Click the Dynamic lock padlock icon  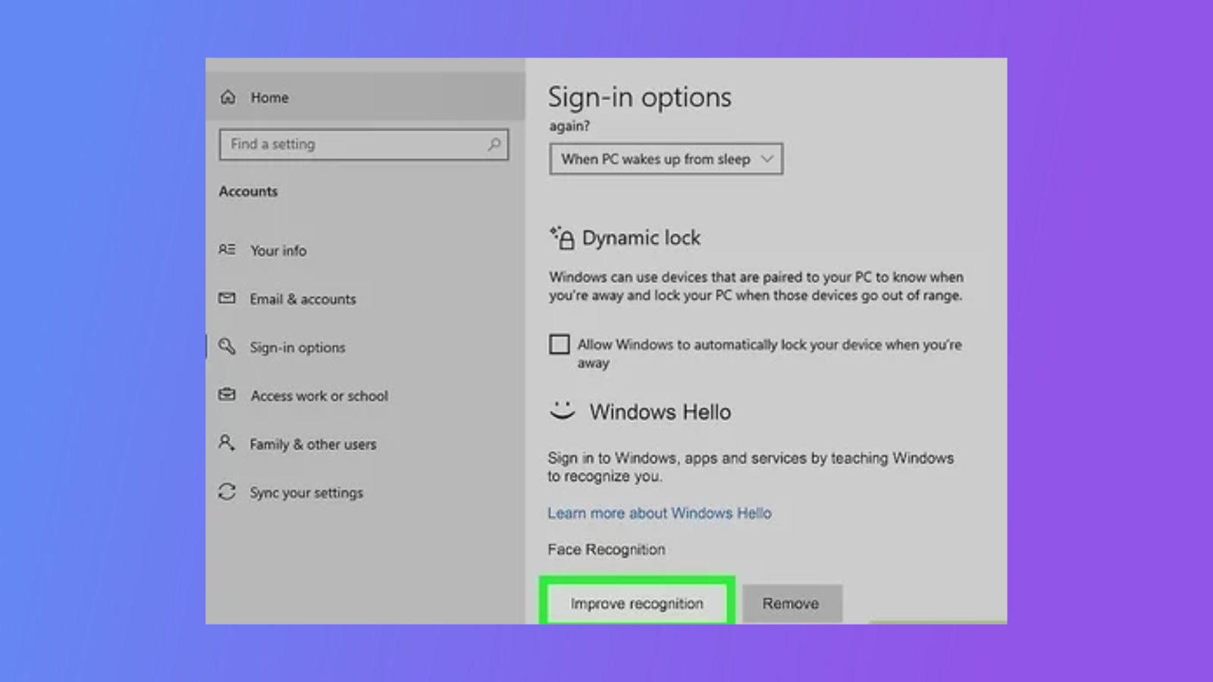(562, 237)
